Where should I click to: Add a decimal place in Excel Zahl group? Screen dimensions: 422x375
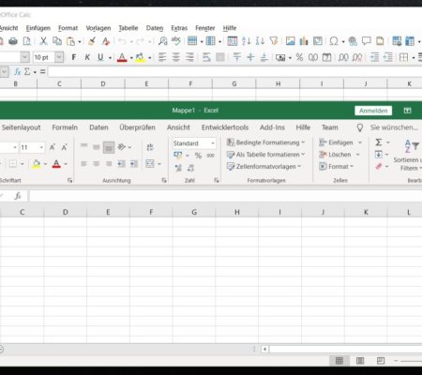pos(178,168)
